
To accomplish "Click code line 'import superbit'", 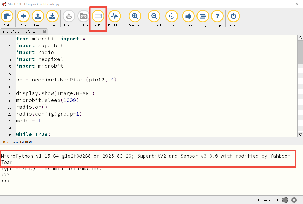I will (x=40, y=46).
